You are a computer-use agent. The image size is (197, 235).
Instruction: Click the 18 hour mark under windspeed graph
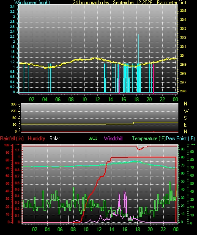tap(136, 100)
